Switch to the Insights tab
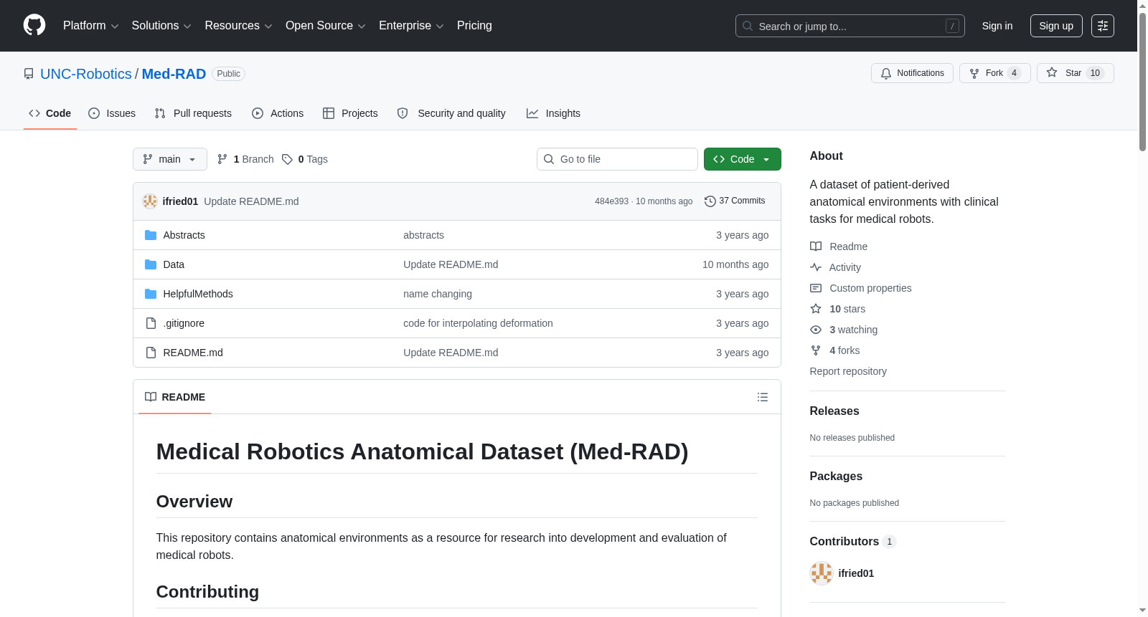 coord(553,113)
